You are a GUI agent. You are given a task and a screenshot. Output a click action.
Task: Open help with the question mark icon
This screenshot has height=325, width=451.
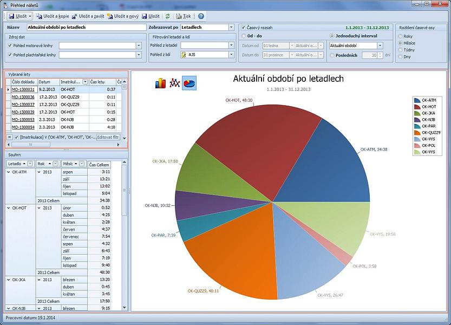click(x=201, y=17)
